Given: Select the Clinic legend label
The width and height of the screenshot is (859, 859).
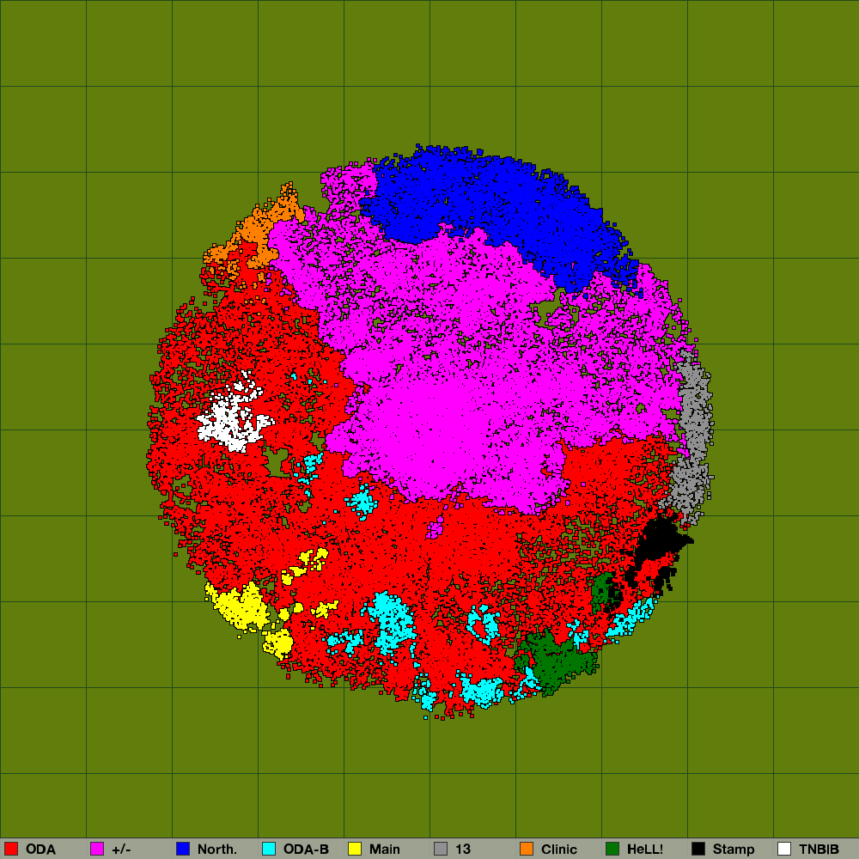Looking at the screenshot, I should (x=559, y=850).
